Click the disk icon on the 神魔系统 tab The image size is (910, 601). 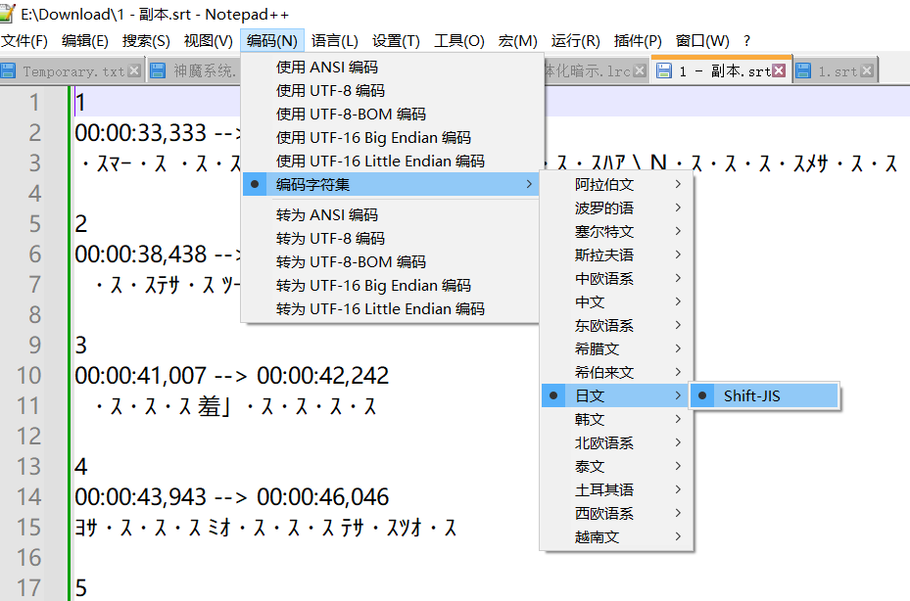point(159,71)
